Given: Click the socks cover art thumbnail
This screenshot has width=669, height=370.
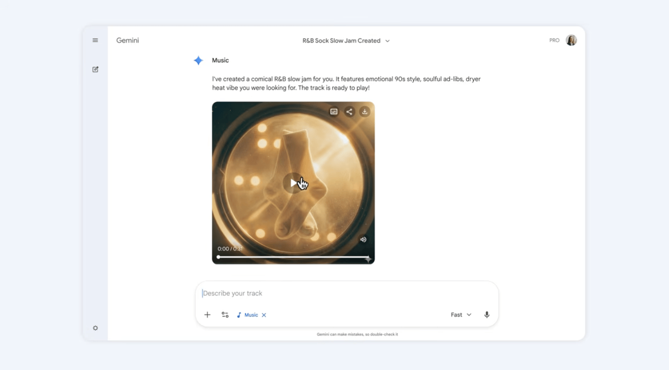Looking at the screenshot, I should coord(293,183).
